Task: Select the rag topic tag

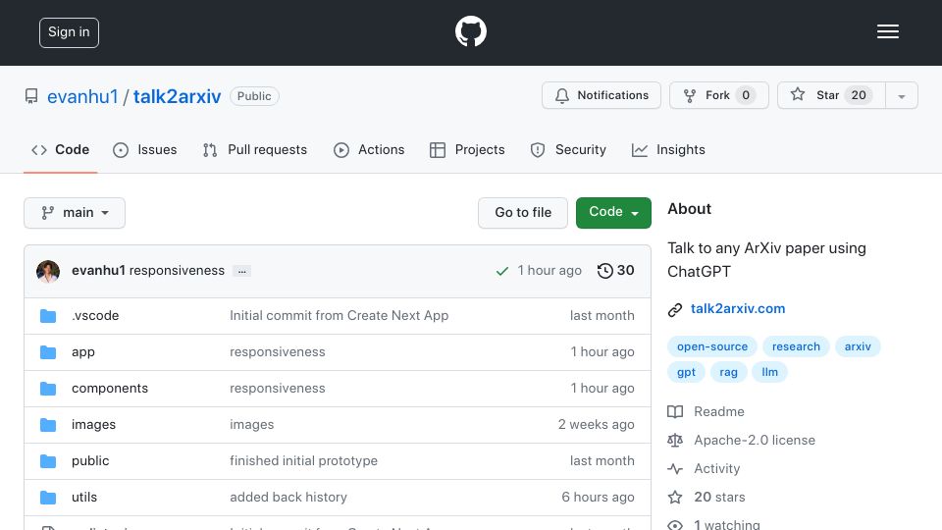Action: tap(728, 372)
